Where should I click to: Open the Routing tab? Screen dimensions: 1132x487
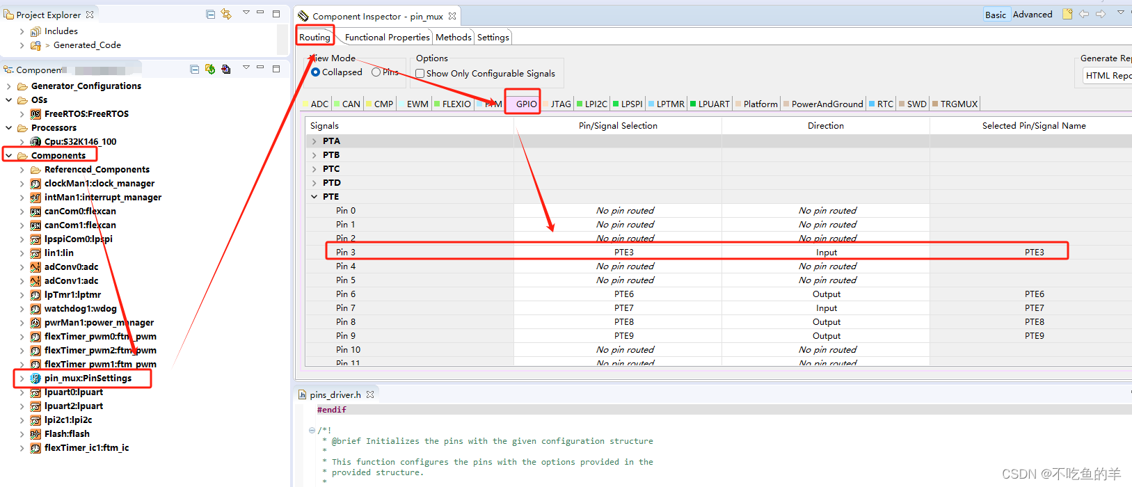314,38
